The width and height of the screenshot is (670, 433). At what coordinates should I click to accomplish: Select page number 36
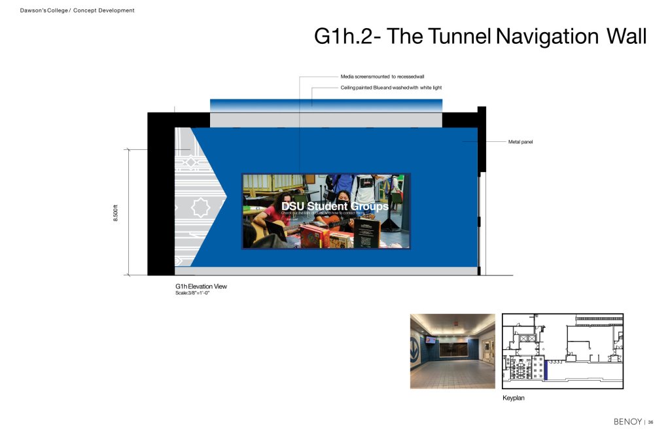point(651,422)
